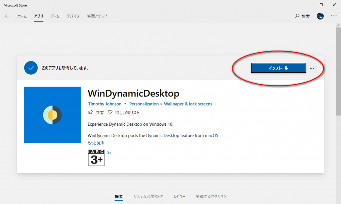The height and width of the screenshot is (204, 341).
Task: Open the user profile avatar
Action: coord(320,16)
